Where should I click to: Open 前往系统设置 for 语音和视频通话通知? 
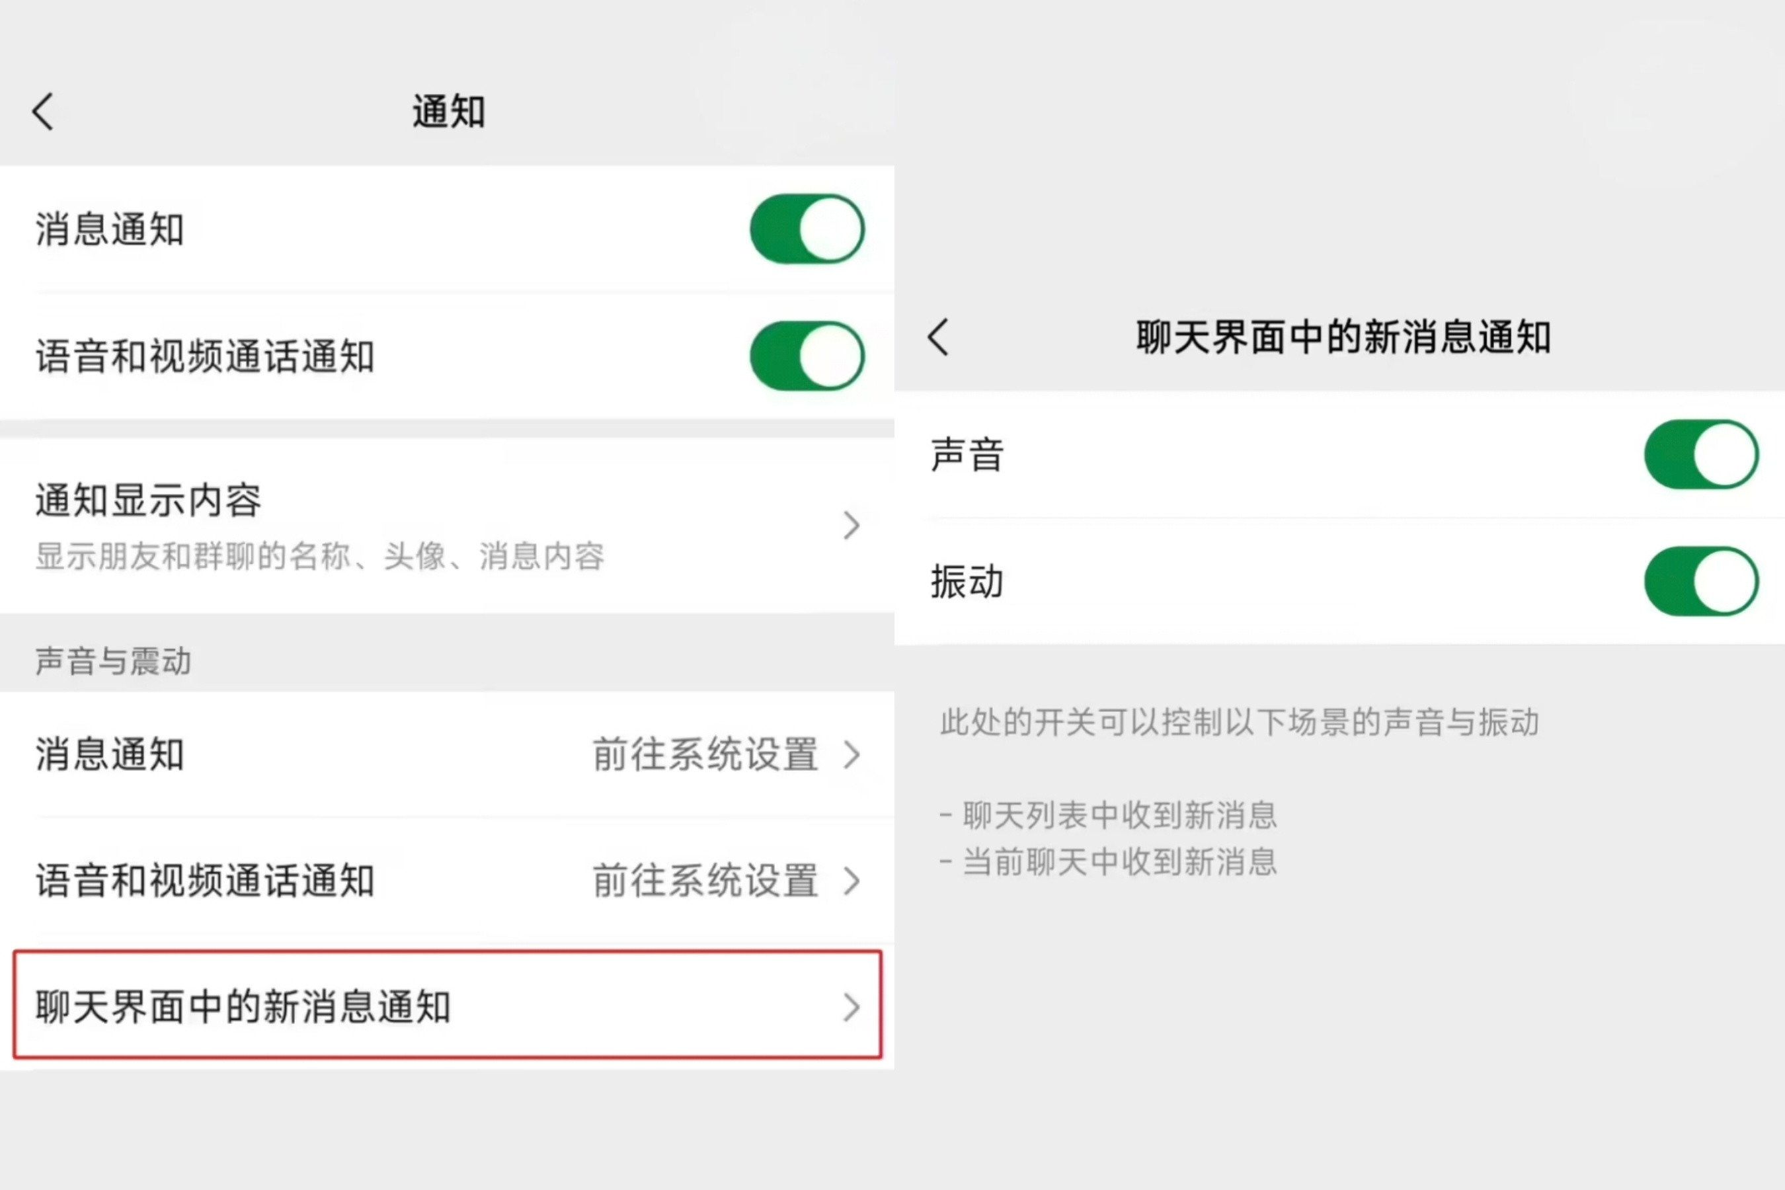tap(704, 881)
